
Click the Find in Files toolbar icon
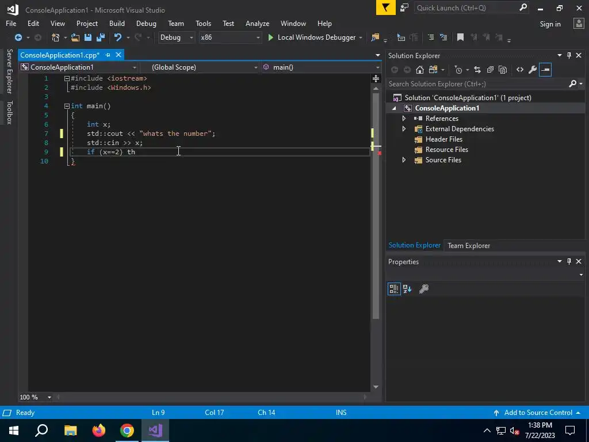pyautogui.click(x=375, y=37)
